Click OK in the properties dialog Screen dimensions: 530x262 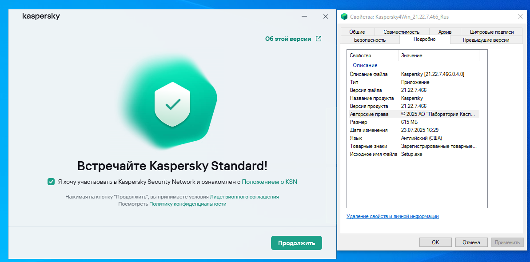point(435,242)
